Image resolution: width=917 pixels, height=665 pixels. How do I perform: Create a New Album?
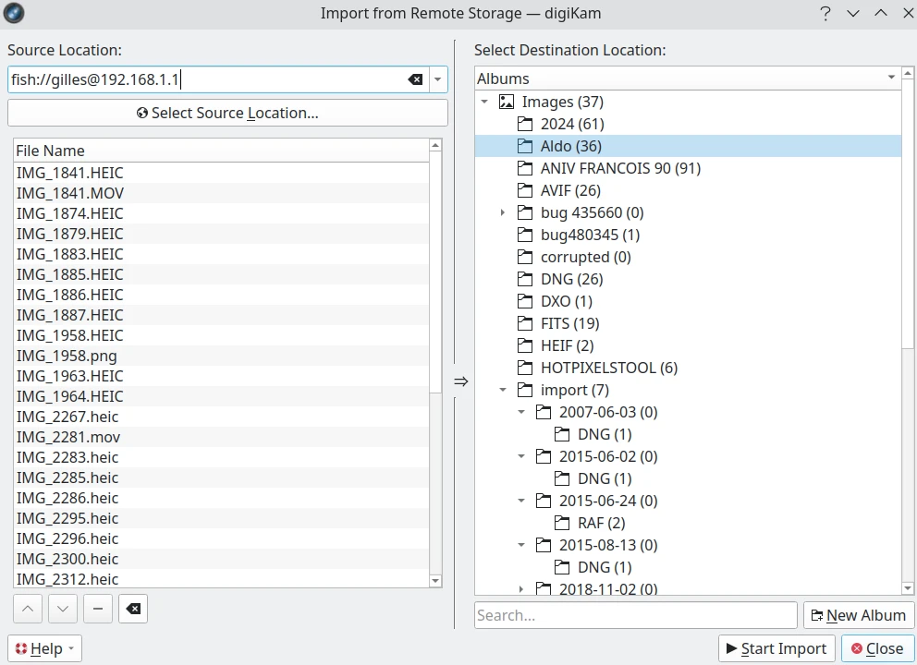[x=858, y=615]
